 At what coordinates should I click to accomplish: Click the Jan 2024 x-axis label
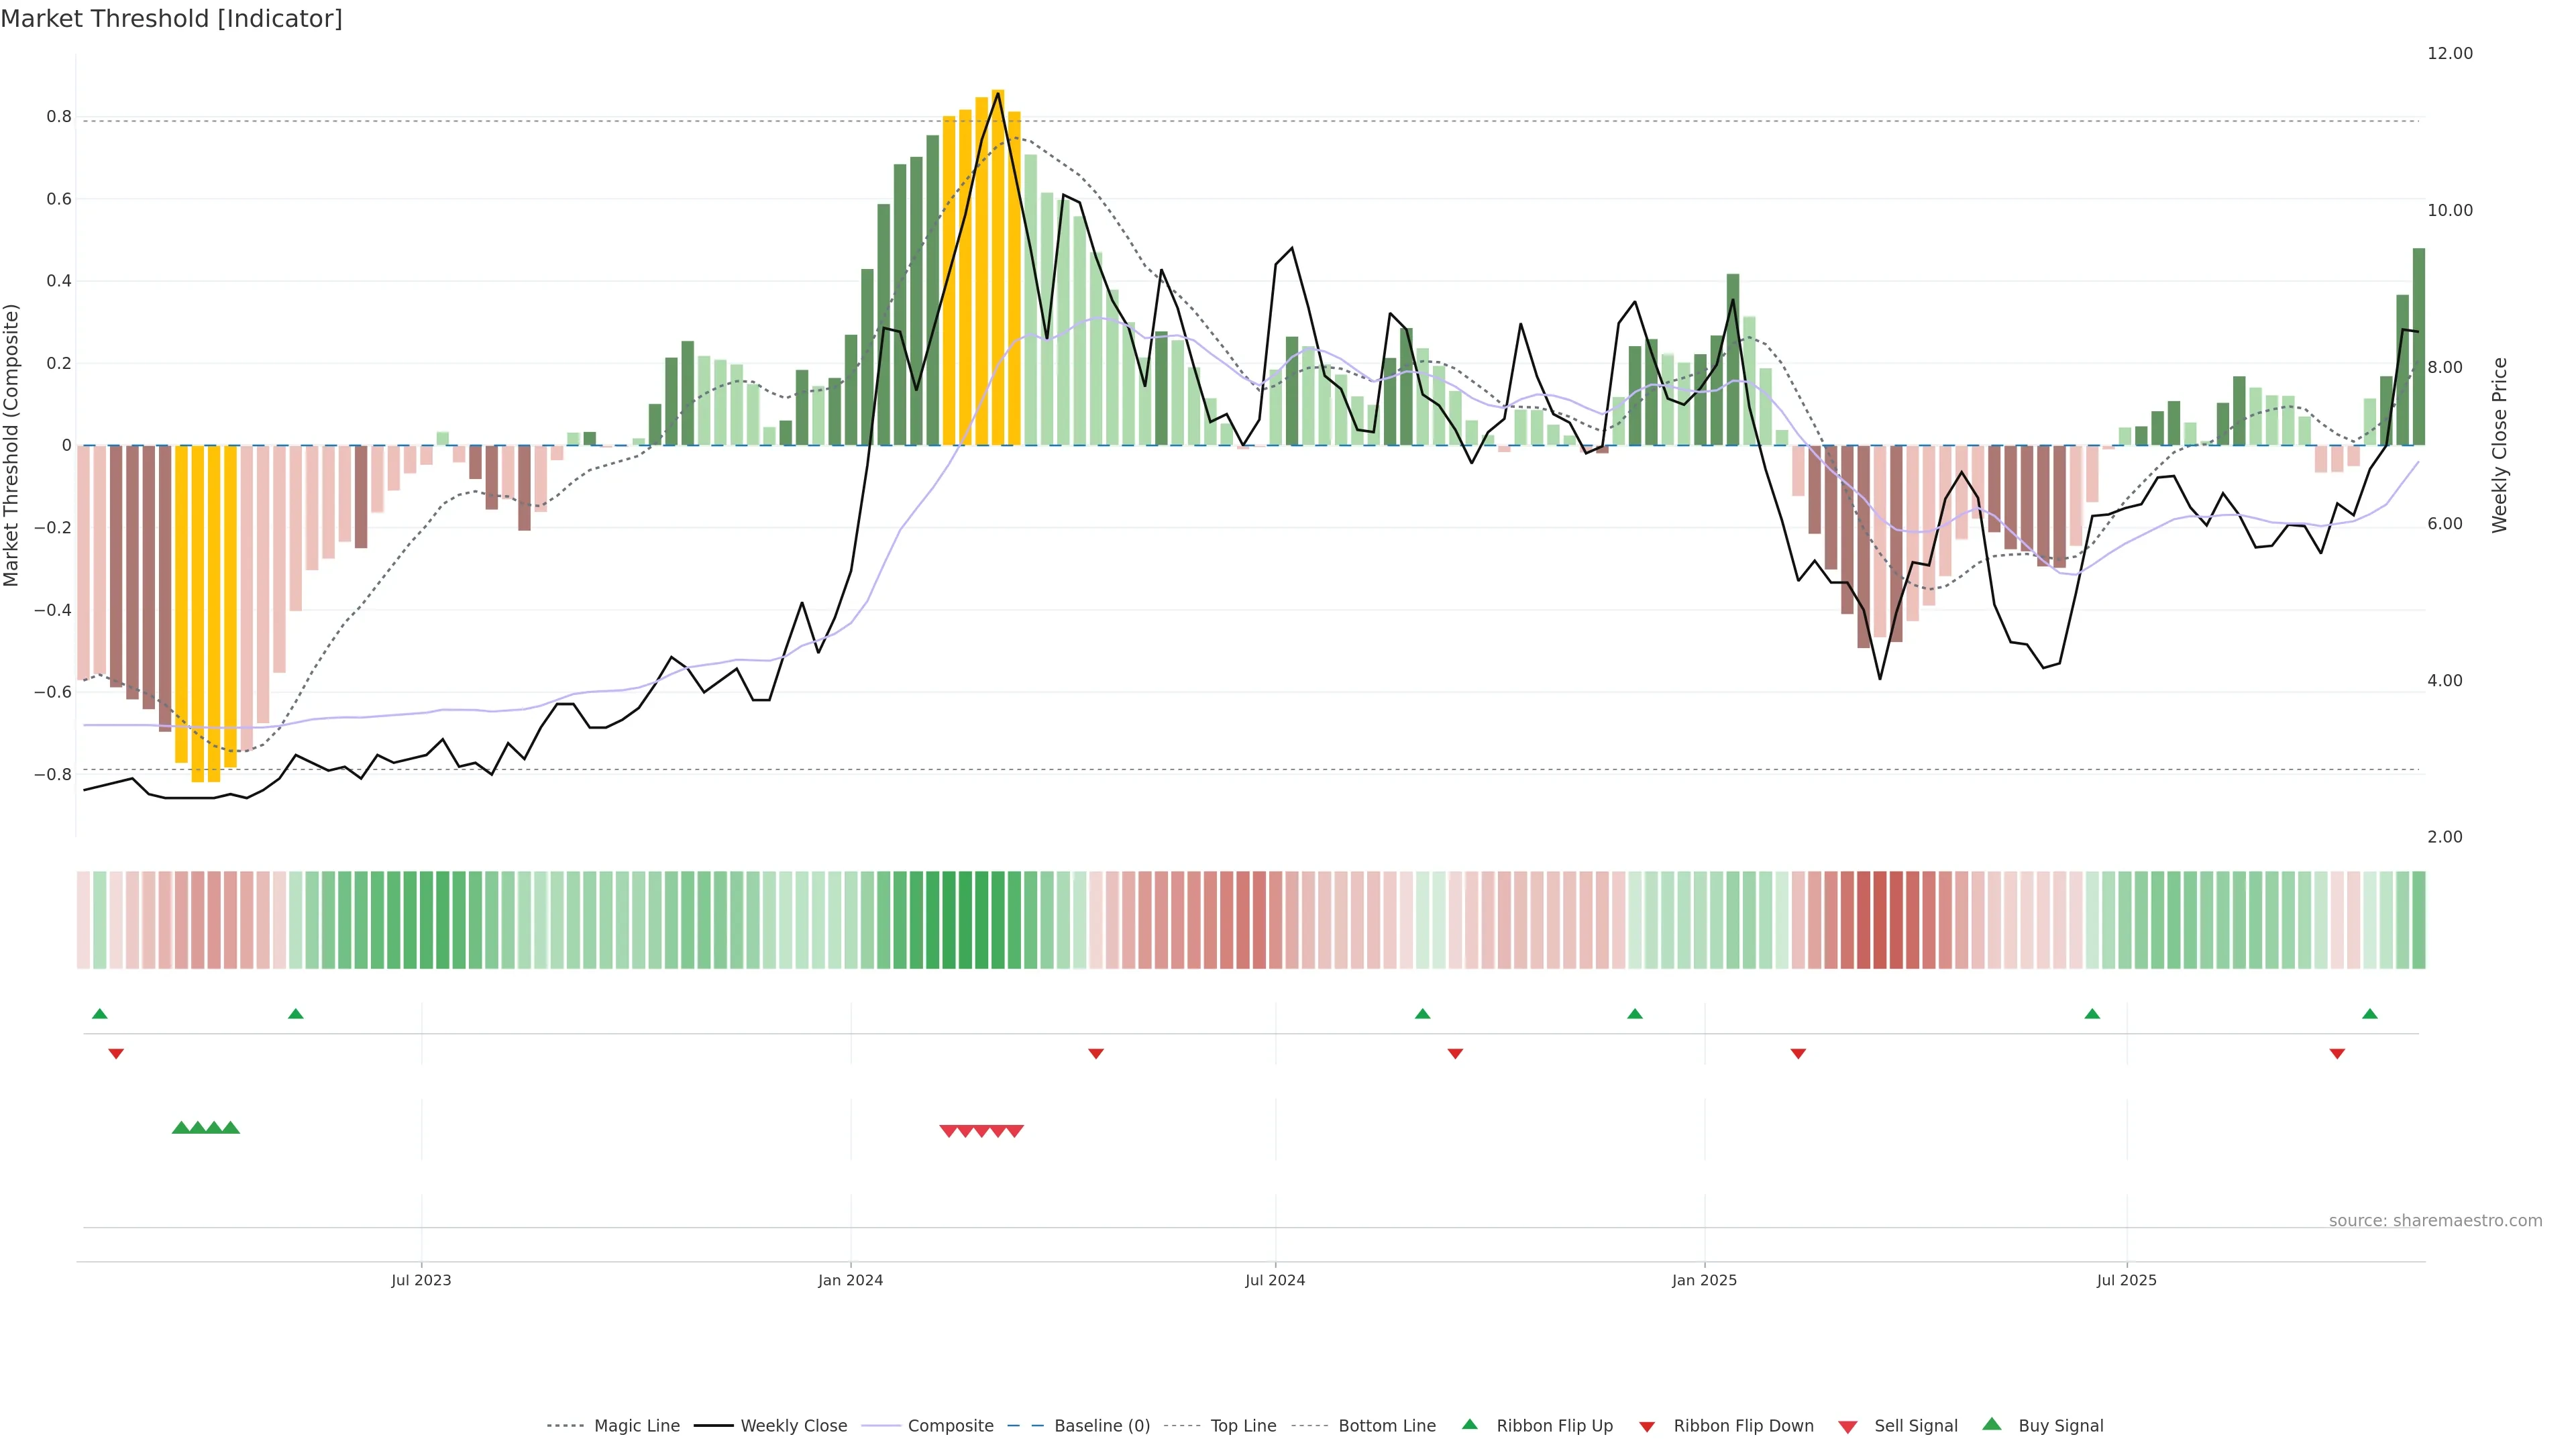[850, 1280]
